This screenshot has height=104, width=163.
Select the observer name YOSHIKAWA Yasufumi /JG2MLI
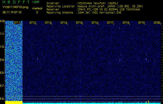click(98, 3)
